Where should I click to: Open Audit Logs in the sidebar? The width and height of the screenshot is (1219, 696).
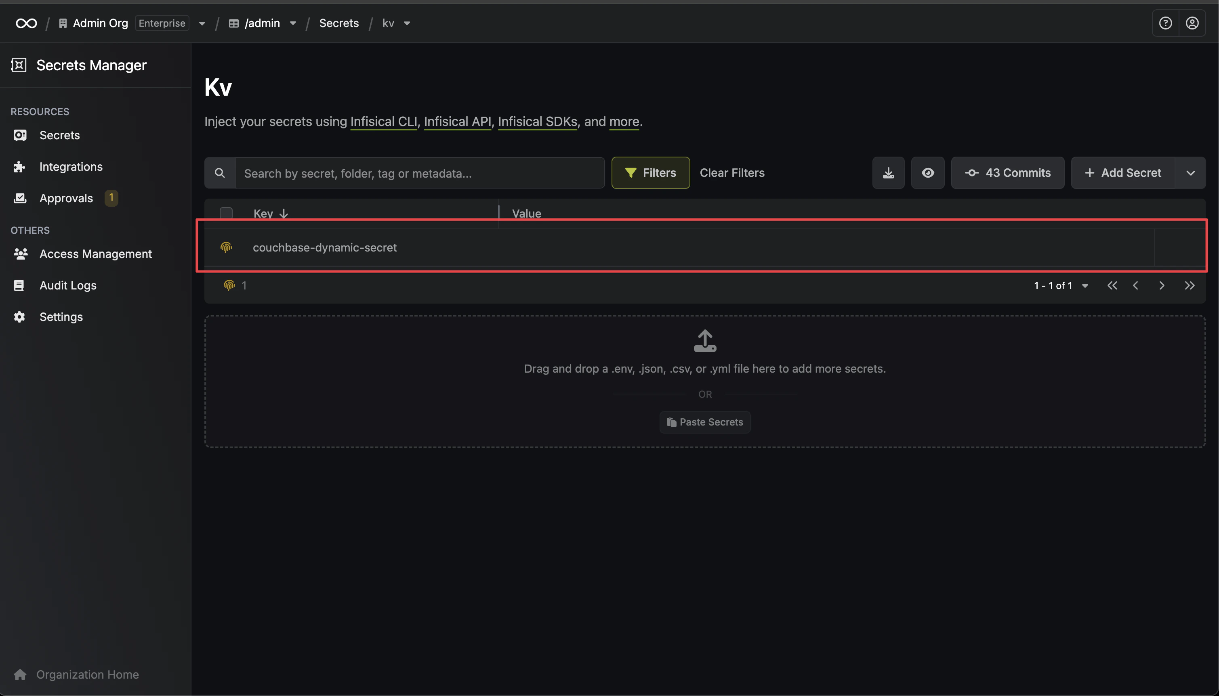click(68, 285)
